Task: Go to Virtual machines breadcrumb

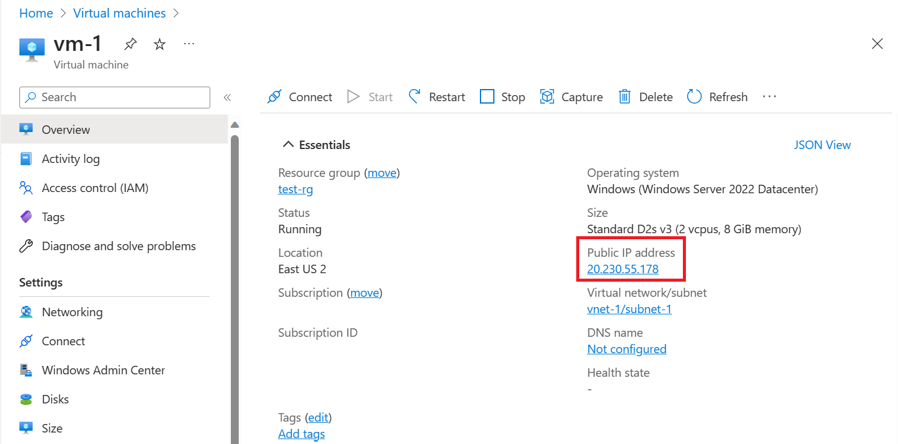Action: point(119,13)
